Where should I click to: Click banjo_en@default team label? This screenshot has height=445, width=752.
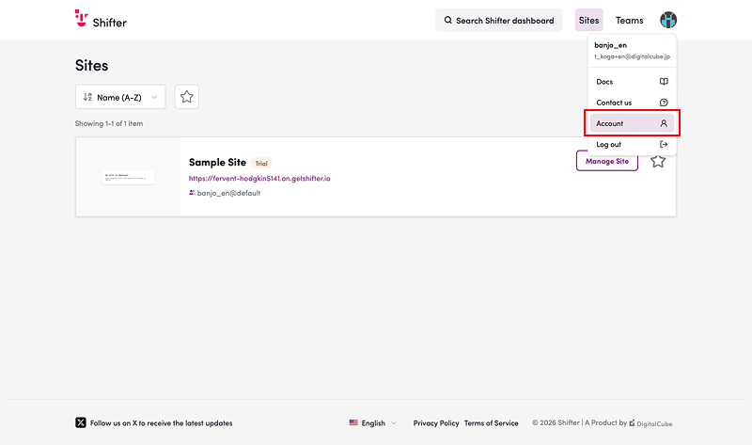pyautogui.click(x=228, y=193)
